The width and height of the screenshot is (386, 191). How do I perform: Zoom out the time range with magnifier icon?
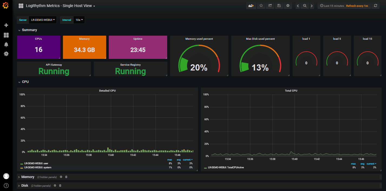[x=305, y=5]
